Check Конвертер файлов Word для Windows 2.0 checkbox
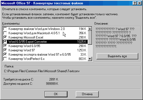The height and width of the screenshot is (100, 143). (x=5, y=29)
